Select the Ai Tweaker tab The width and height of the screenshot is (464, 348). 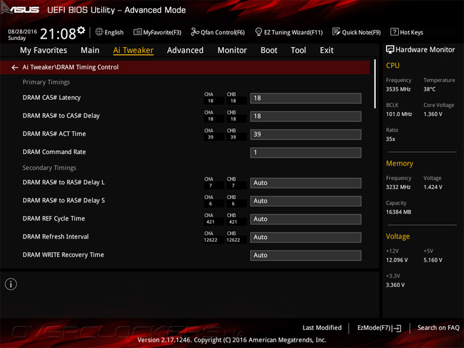pyautogui.click(x=133, y=50)
